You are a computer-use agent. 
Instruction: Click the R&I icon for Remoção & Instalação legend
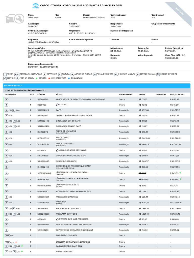(17, 74)
